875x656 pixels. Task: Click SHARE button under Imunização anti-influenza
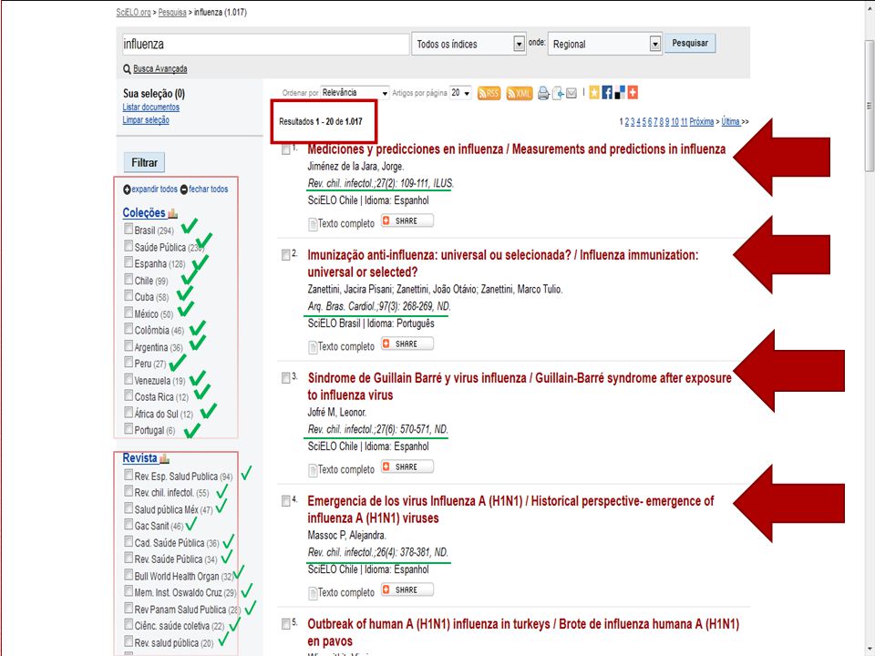click(x=407, y=344)
